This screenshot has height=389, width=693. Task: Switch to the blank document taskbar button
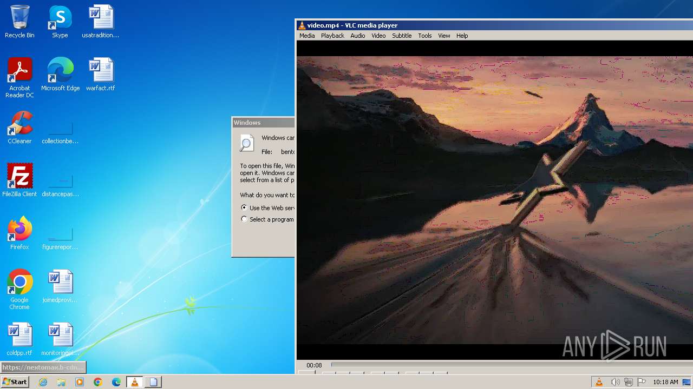(x=153, y=382)
